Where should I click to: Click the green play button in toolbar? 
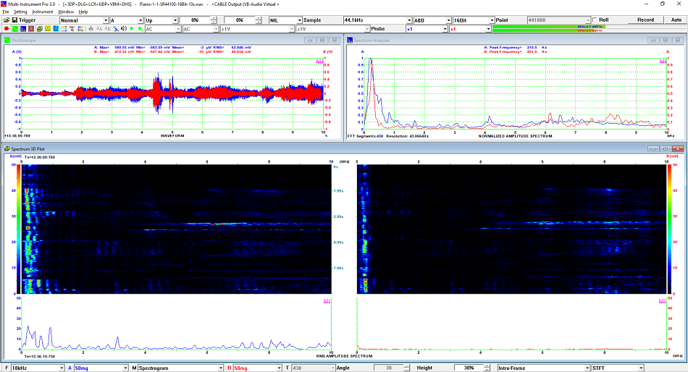130,29
